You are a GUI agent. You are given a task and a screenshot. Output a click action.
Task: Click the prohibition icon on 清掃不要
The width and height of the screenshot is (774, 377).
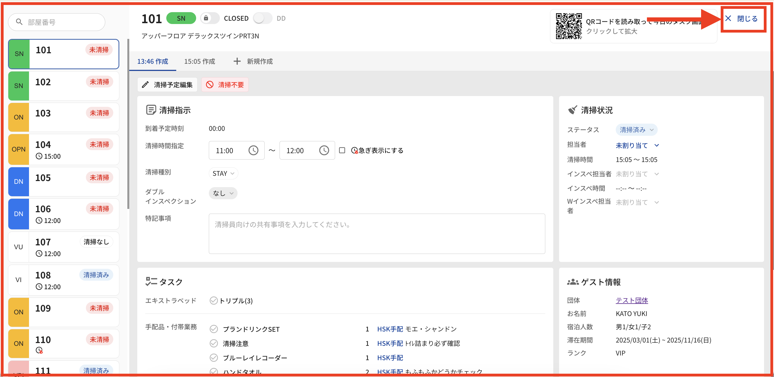pyautogui.click(x=210, y=85)
